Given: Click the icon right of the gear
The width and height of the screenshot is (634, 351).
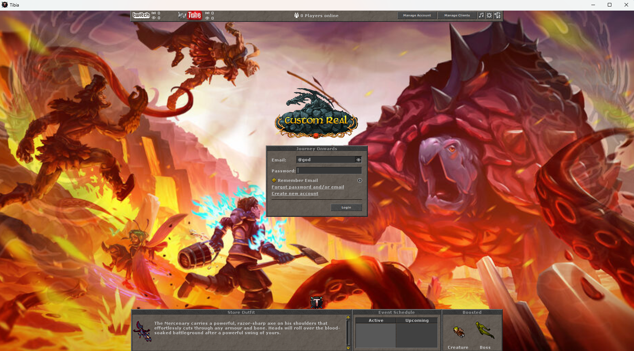Looking at the screenshot, I should coord(497,15).
